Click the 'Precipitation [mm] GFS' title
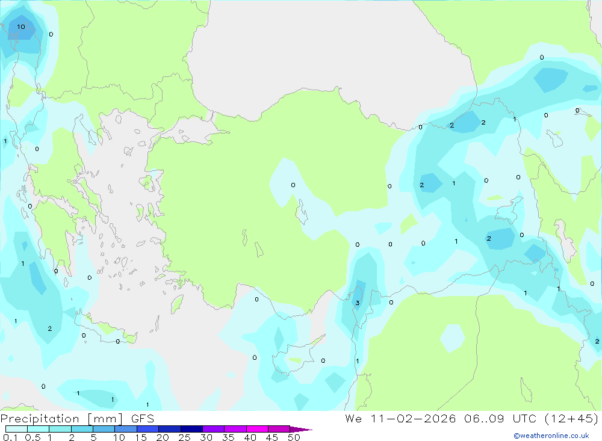The width and height of the screenshot is (602, 441). [77, 419]
